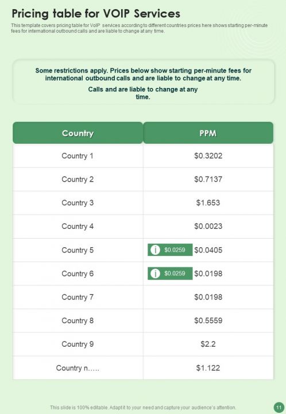Select the $0.7137 price value
286x414 pixels.
[x=208, y=179]
